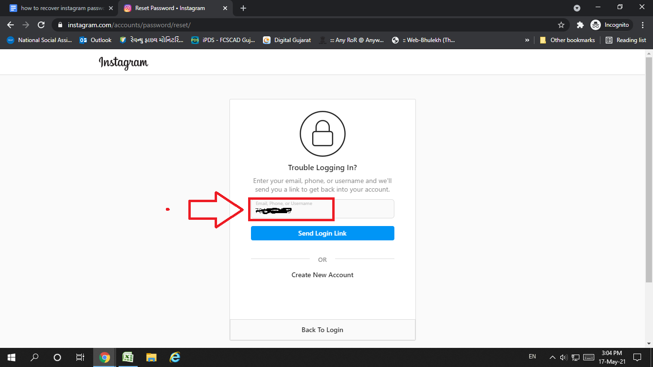Reload the current page
Image resolution: width=653 pixels, height=367 pixels.
(x=41, y=25)
